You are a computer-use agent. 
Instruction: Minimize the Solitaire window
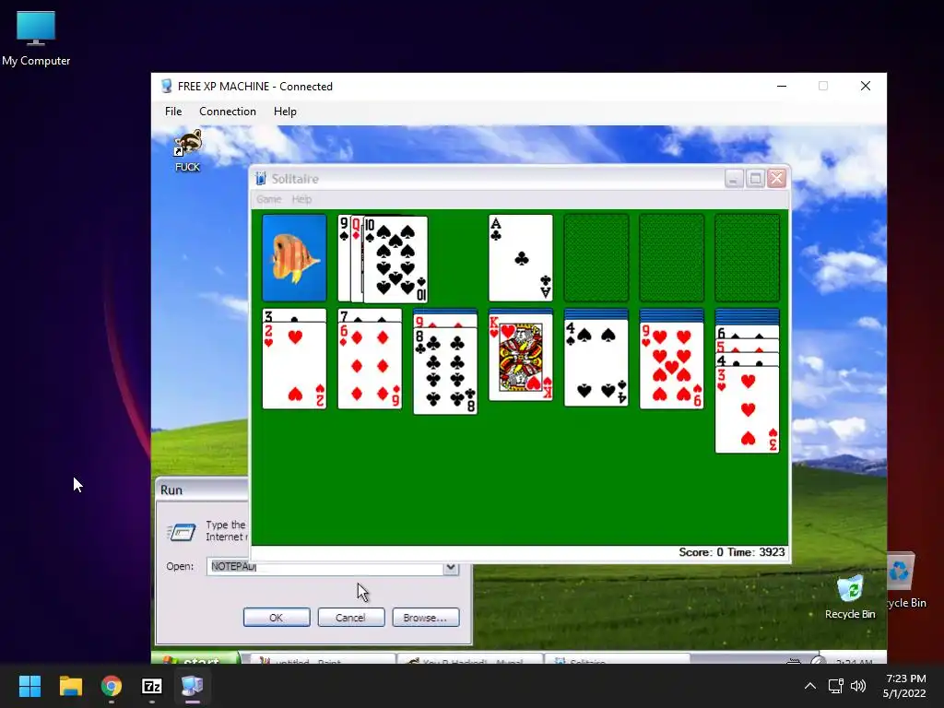pyautogui.click(x=734, y=179)
